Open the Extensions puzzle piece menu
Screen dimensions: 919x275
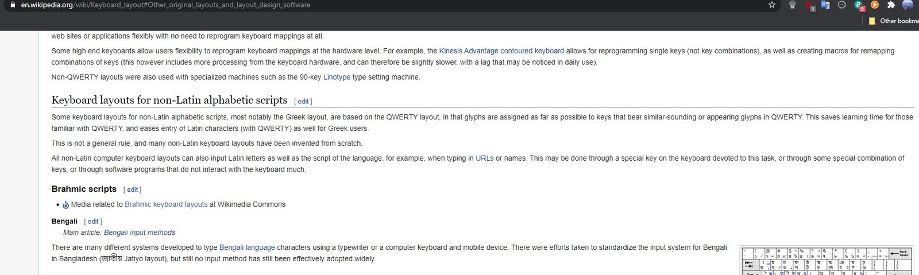891,5
